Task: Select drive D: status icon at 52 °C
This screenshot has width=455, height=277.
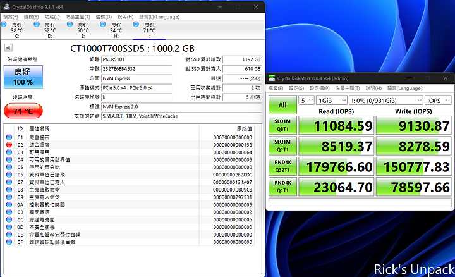Action: pyautogui.click(x=37, y=25)
